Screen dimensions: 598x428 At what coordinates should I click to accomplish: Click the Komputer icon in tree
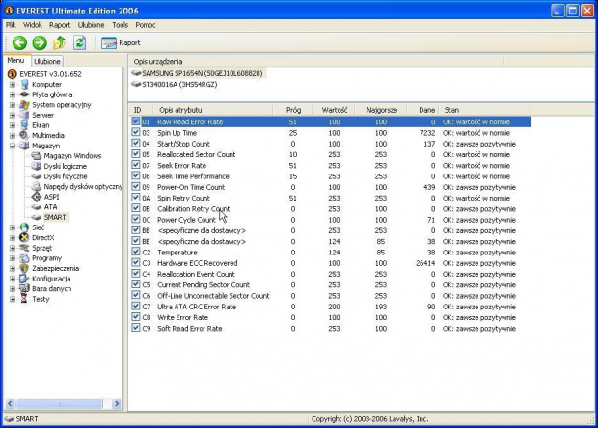tap(25, 84)
